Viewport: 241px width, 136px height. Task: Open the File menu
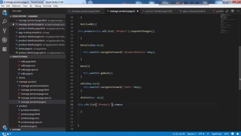(x=3, y=6)
